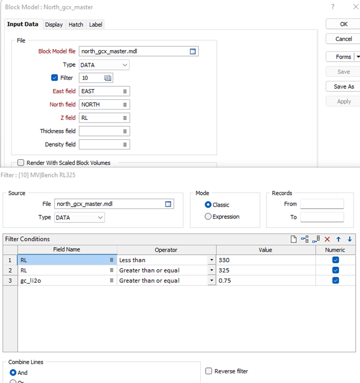Delete the row with the red X icon
Viewport: 360px width, 383px height.
point(327,239)
